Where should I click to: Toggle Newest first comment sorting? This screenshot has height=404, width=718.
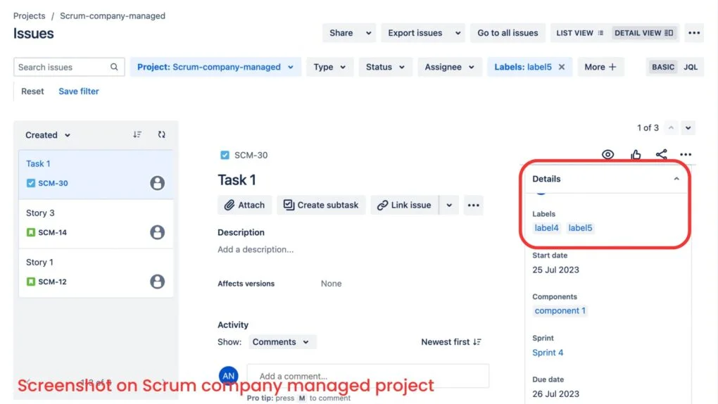tap(451, 342)
